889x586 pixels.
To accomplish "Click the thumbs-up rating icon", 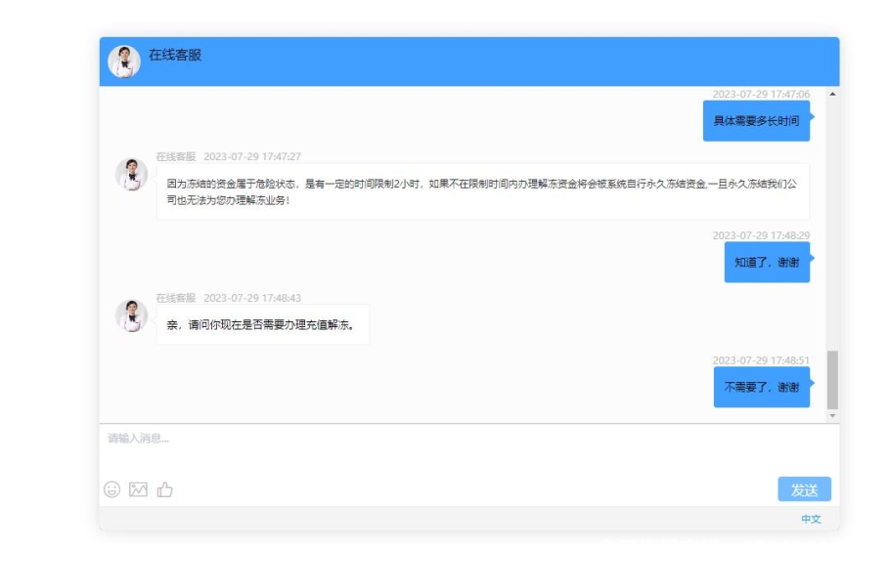I will tap(164, 489).
